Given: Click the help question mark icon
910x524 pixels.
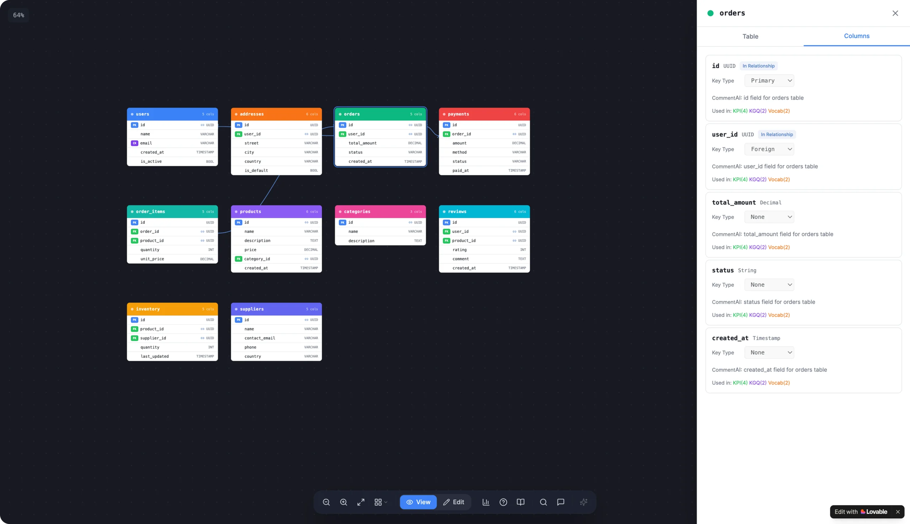Looking at the screenshot, I should [503, 502].
